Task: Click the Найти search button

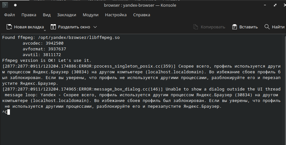Action: click(x=274, y=27)
